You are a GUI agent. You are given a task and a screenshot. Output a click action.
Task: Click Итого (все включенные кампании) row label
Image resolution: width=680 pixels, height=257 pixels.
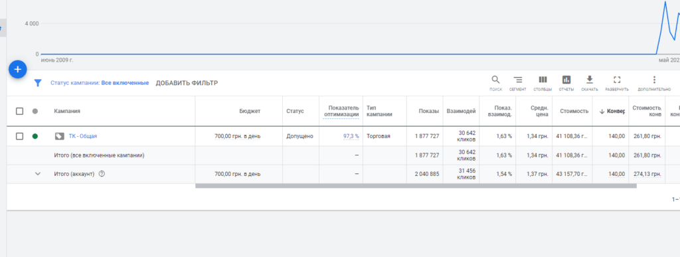point(100,155)
